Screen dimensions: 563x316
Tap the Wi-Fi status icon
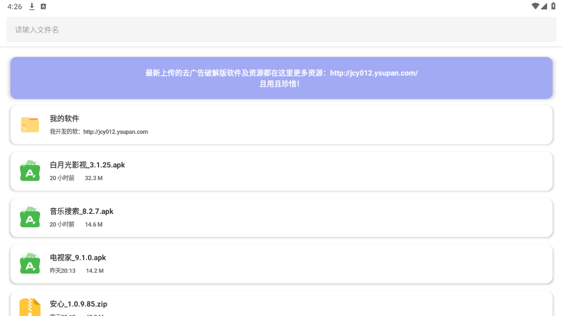point(535,7)
